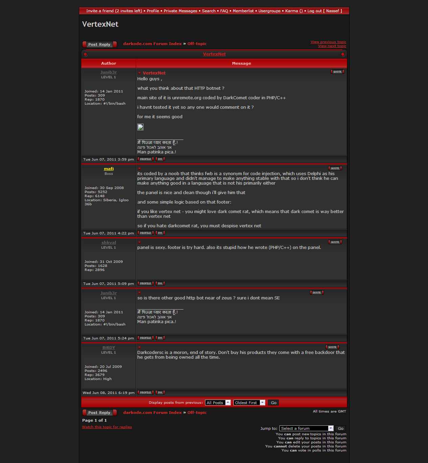
Task: Go to Off-topic breadcrumb at top
Action: point(197,44)
